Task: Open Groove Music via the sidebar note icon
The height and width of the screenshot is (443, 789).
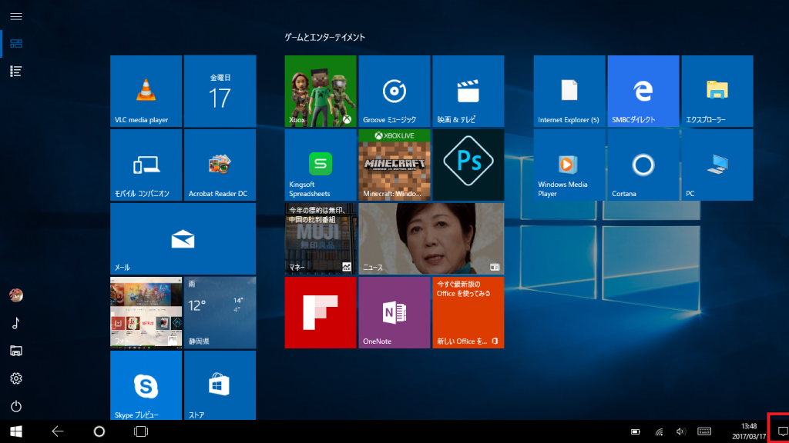Action: tap(17, 323)
